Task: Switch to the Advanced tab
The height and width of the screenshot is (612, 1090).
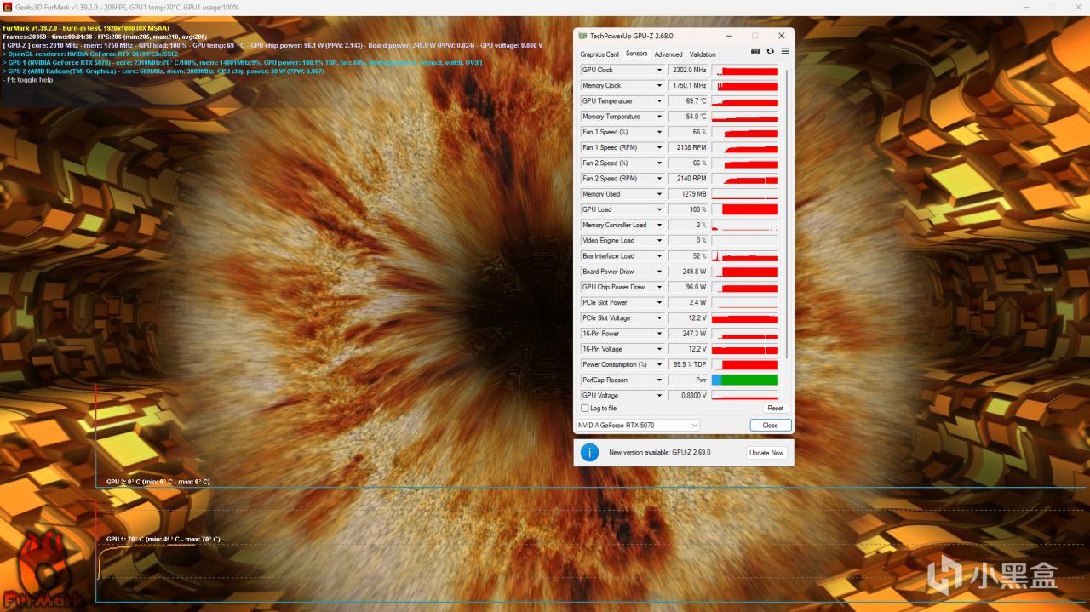Action: (x=668, y=54)
